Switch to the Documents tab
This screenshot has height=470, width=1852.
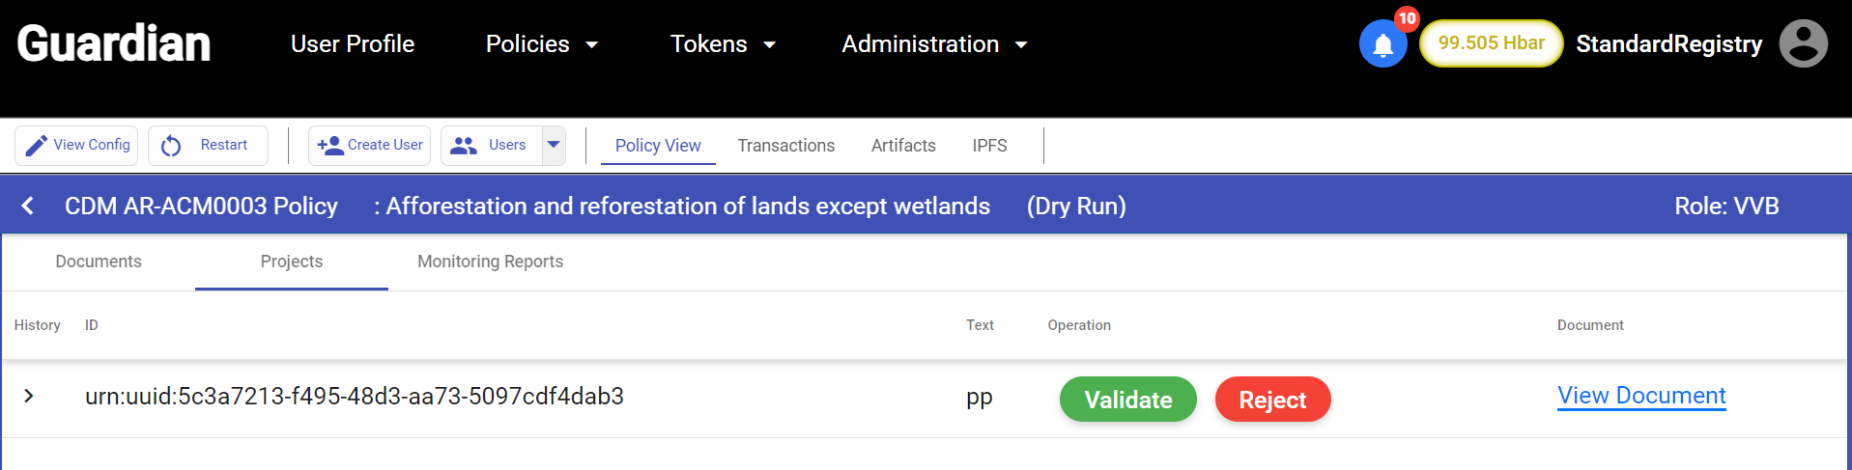click(x=99, y=262)
